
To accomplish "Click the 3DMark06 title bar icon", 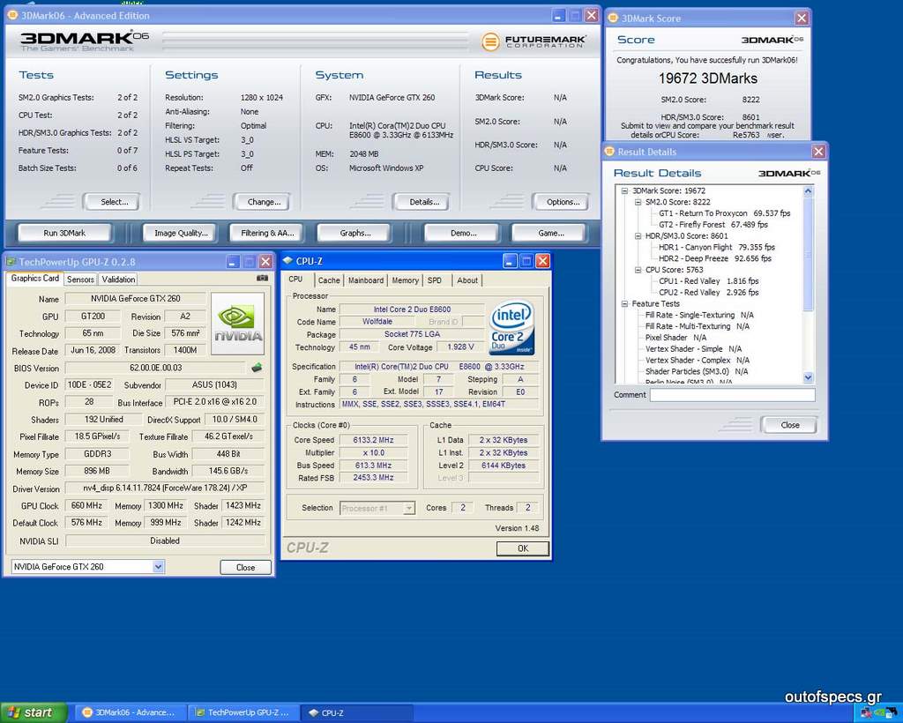I will point(12,15).
